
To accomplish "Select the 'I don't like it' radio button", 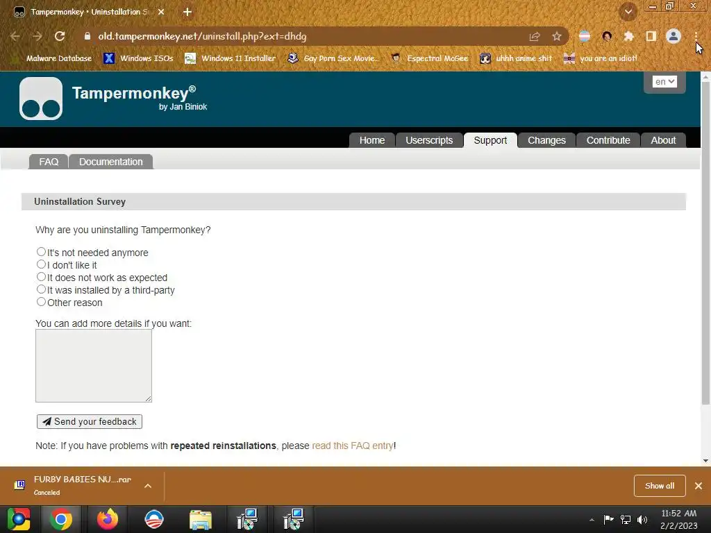I will [x=41, y=264].
